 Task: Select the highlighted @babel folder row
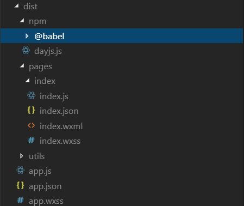pos(122,36)
